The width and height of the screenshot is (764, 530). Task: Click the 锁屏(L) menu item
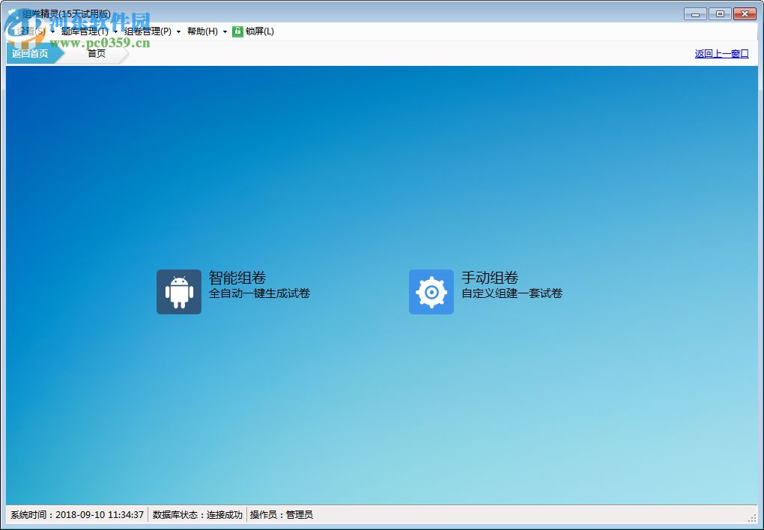coord(258,31)
